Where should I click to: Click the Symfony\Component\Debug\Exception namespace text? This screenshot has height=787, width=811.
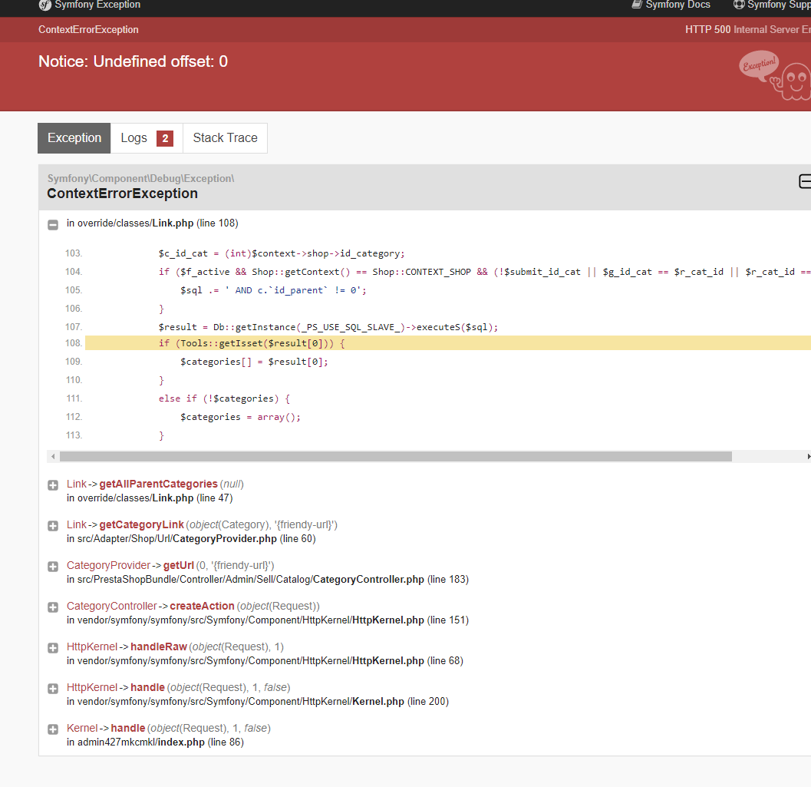140,178
